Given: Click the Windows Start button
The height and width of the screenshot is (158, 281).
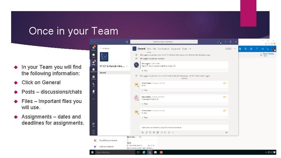Looking at the screenshot, I should (92, 152).
